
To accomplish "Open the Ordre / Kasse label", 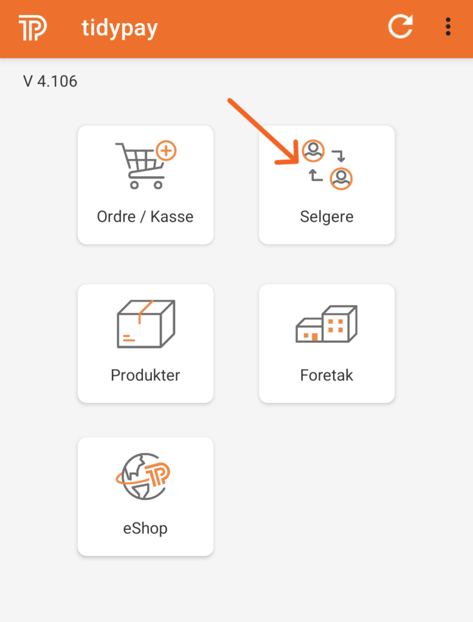I will click(x=145, y=217).
